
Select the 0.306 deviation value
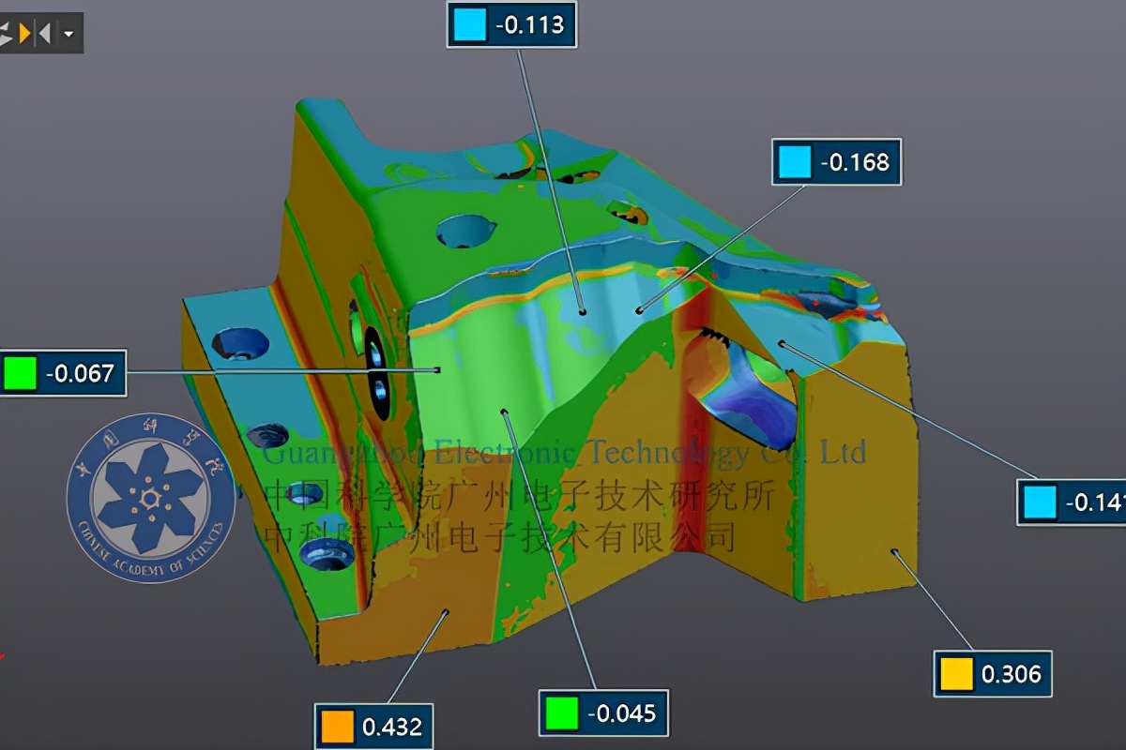point(1012,673)
